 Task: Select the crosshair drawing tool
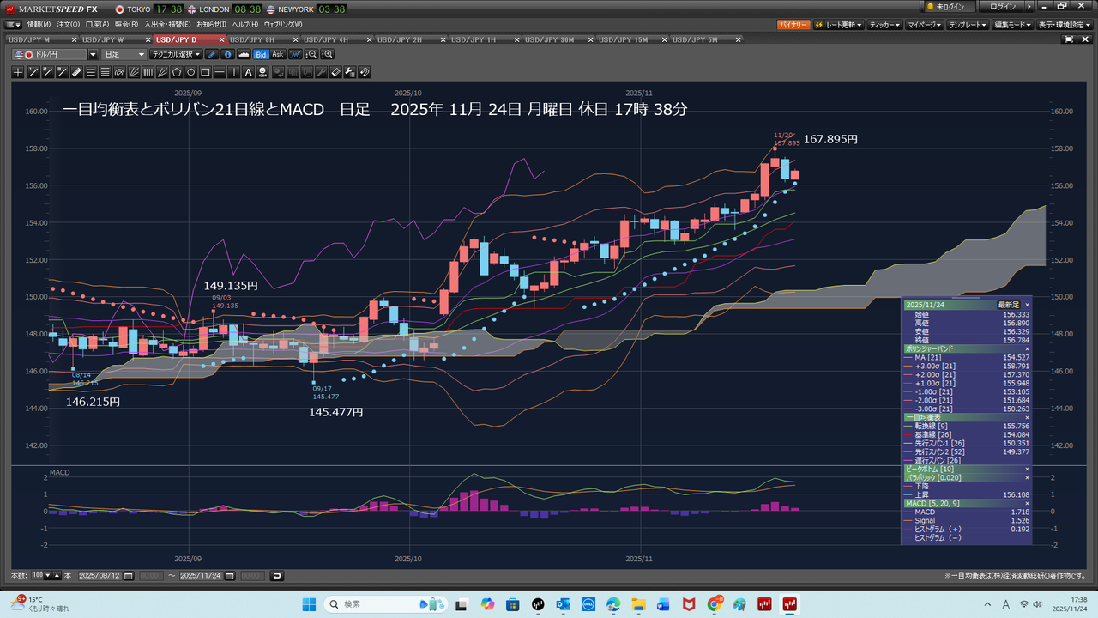tap(17, 72)
